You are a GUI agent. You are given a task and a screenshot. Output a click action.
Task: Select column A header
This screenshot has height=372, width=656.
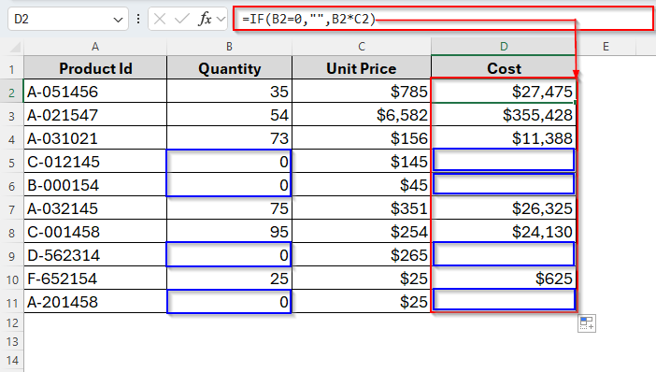[95, 47]
